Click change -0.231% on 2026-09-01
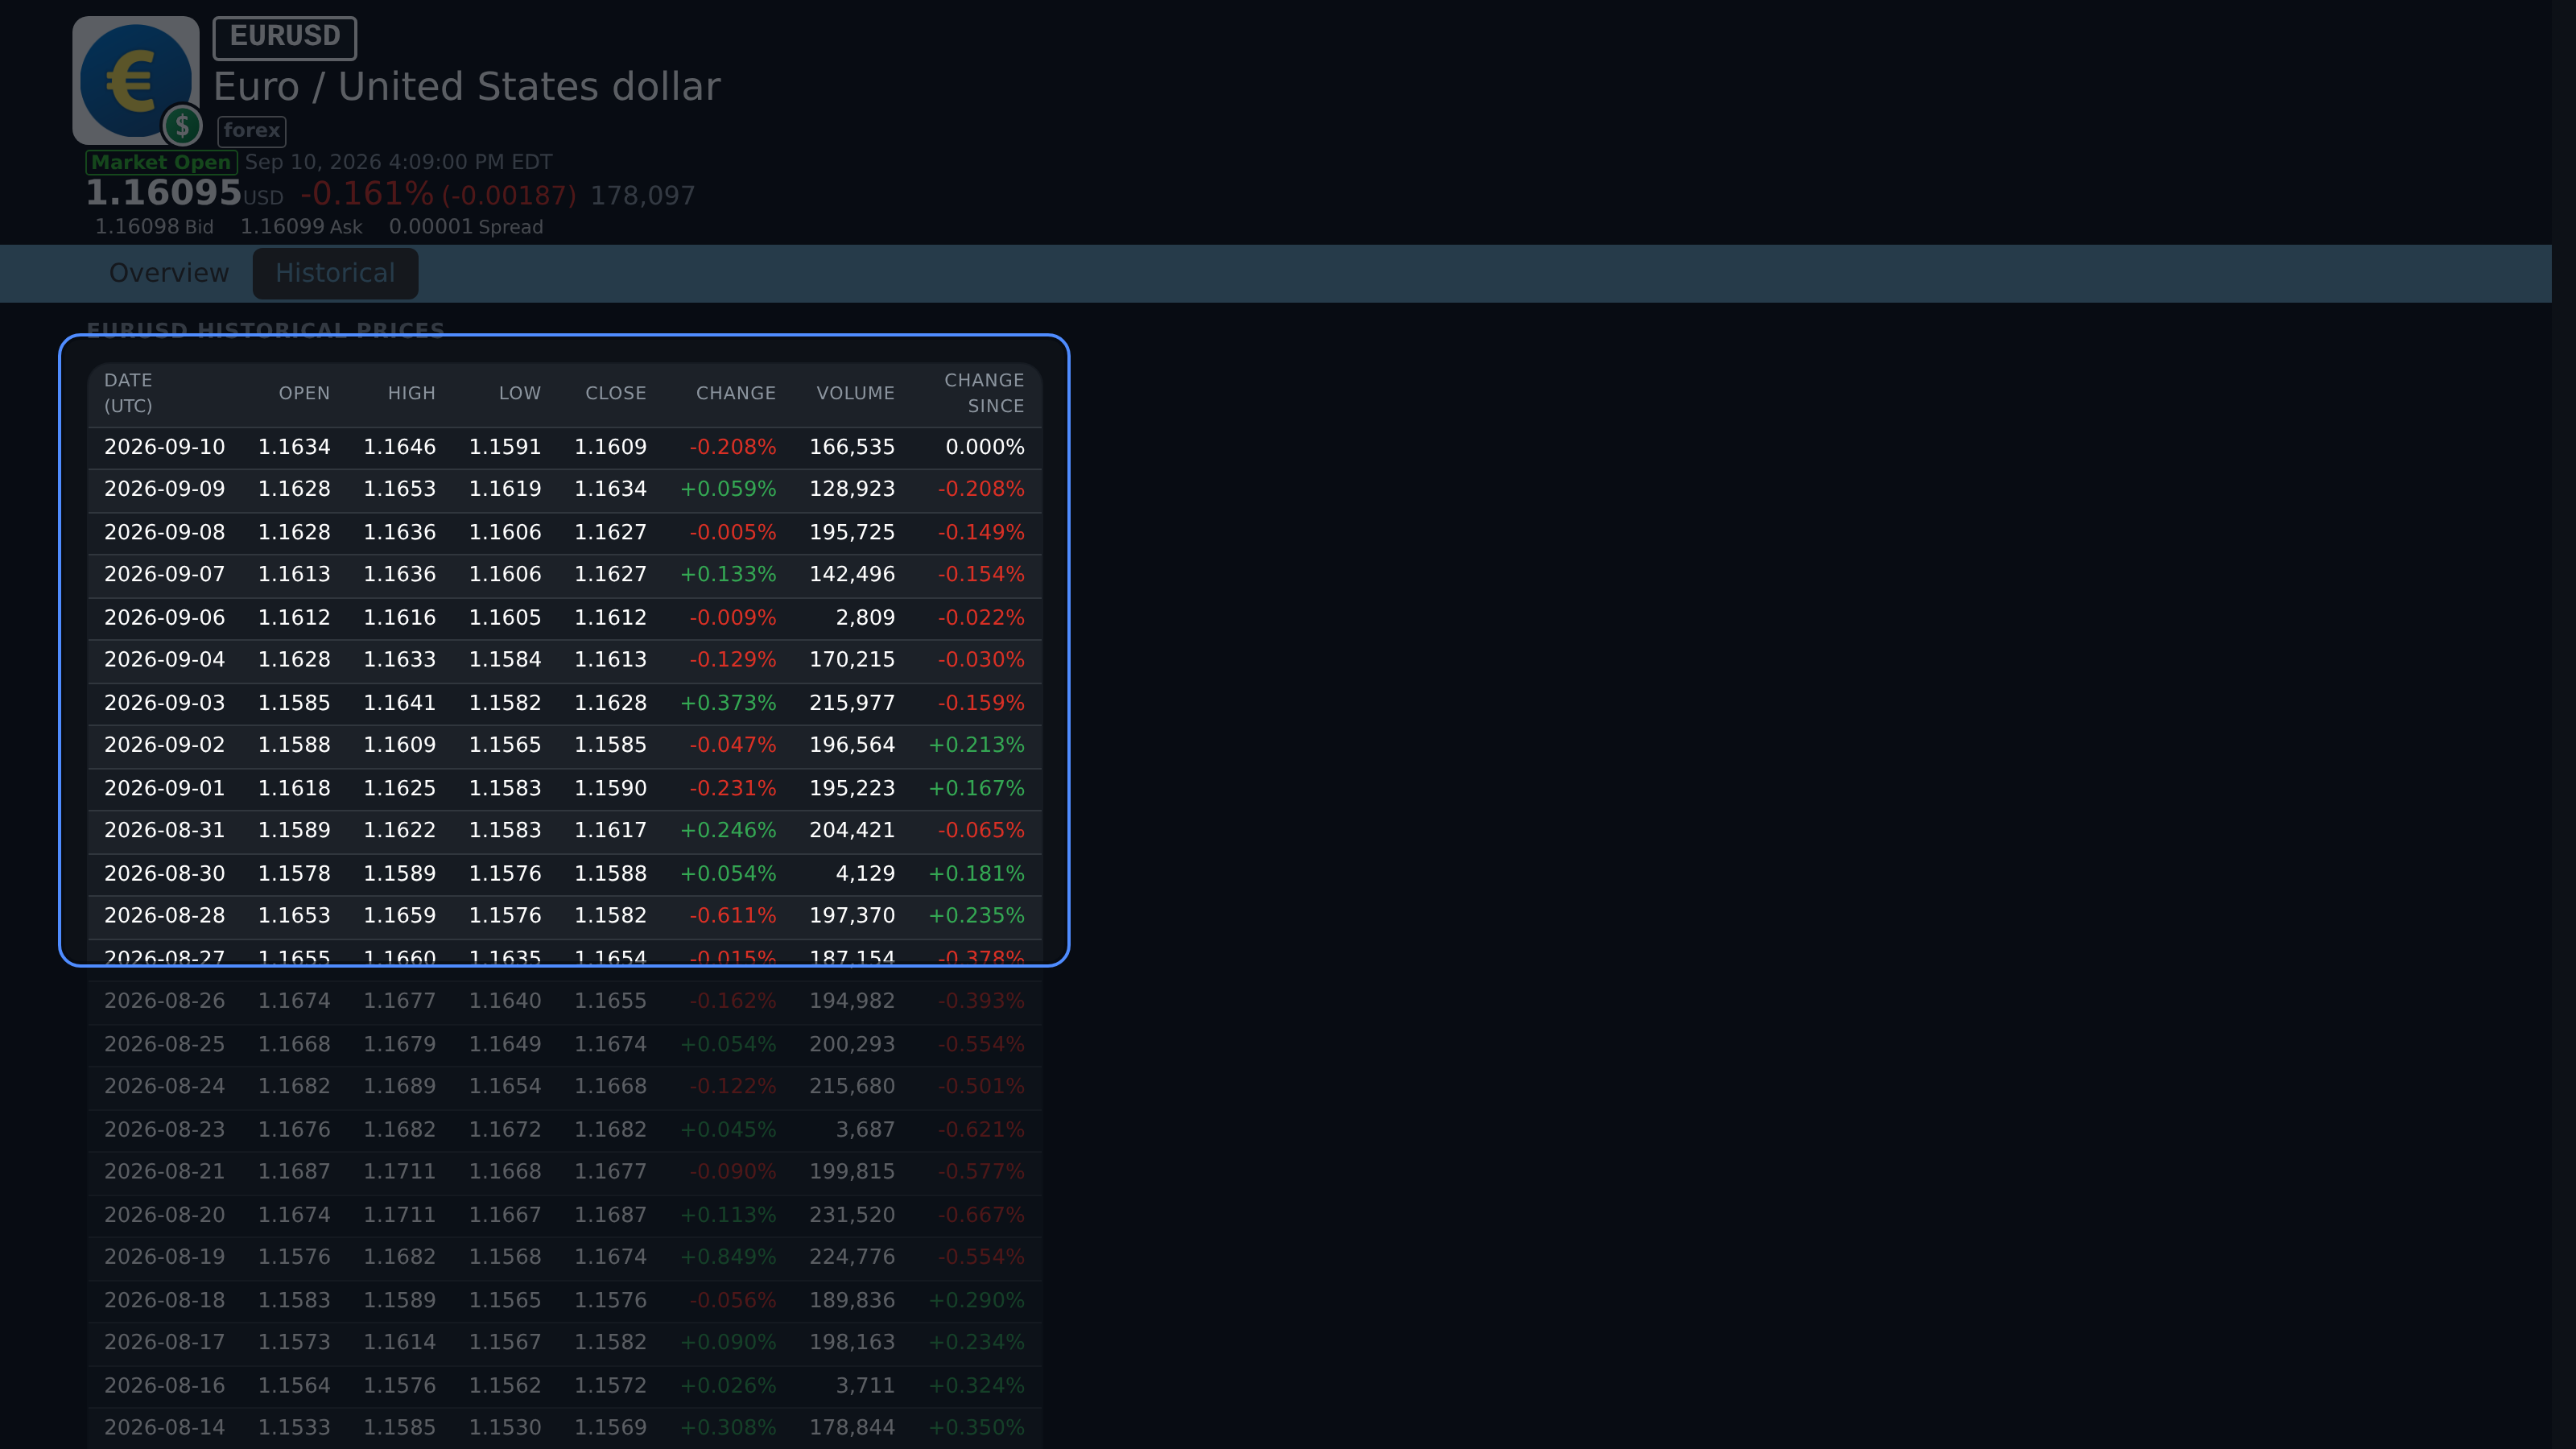This screenshot has height=1449, width=2576. tap(732, 788)
